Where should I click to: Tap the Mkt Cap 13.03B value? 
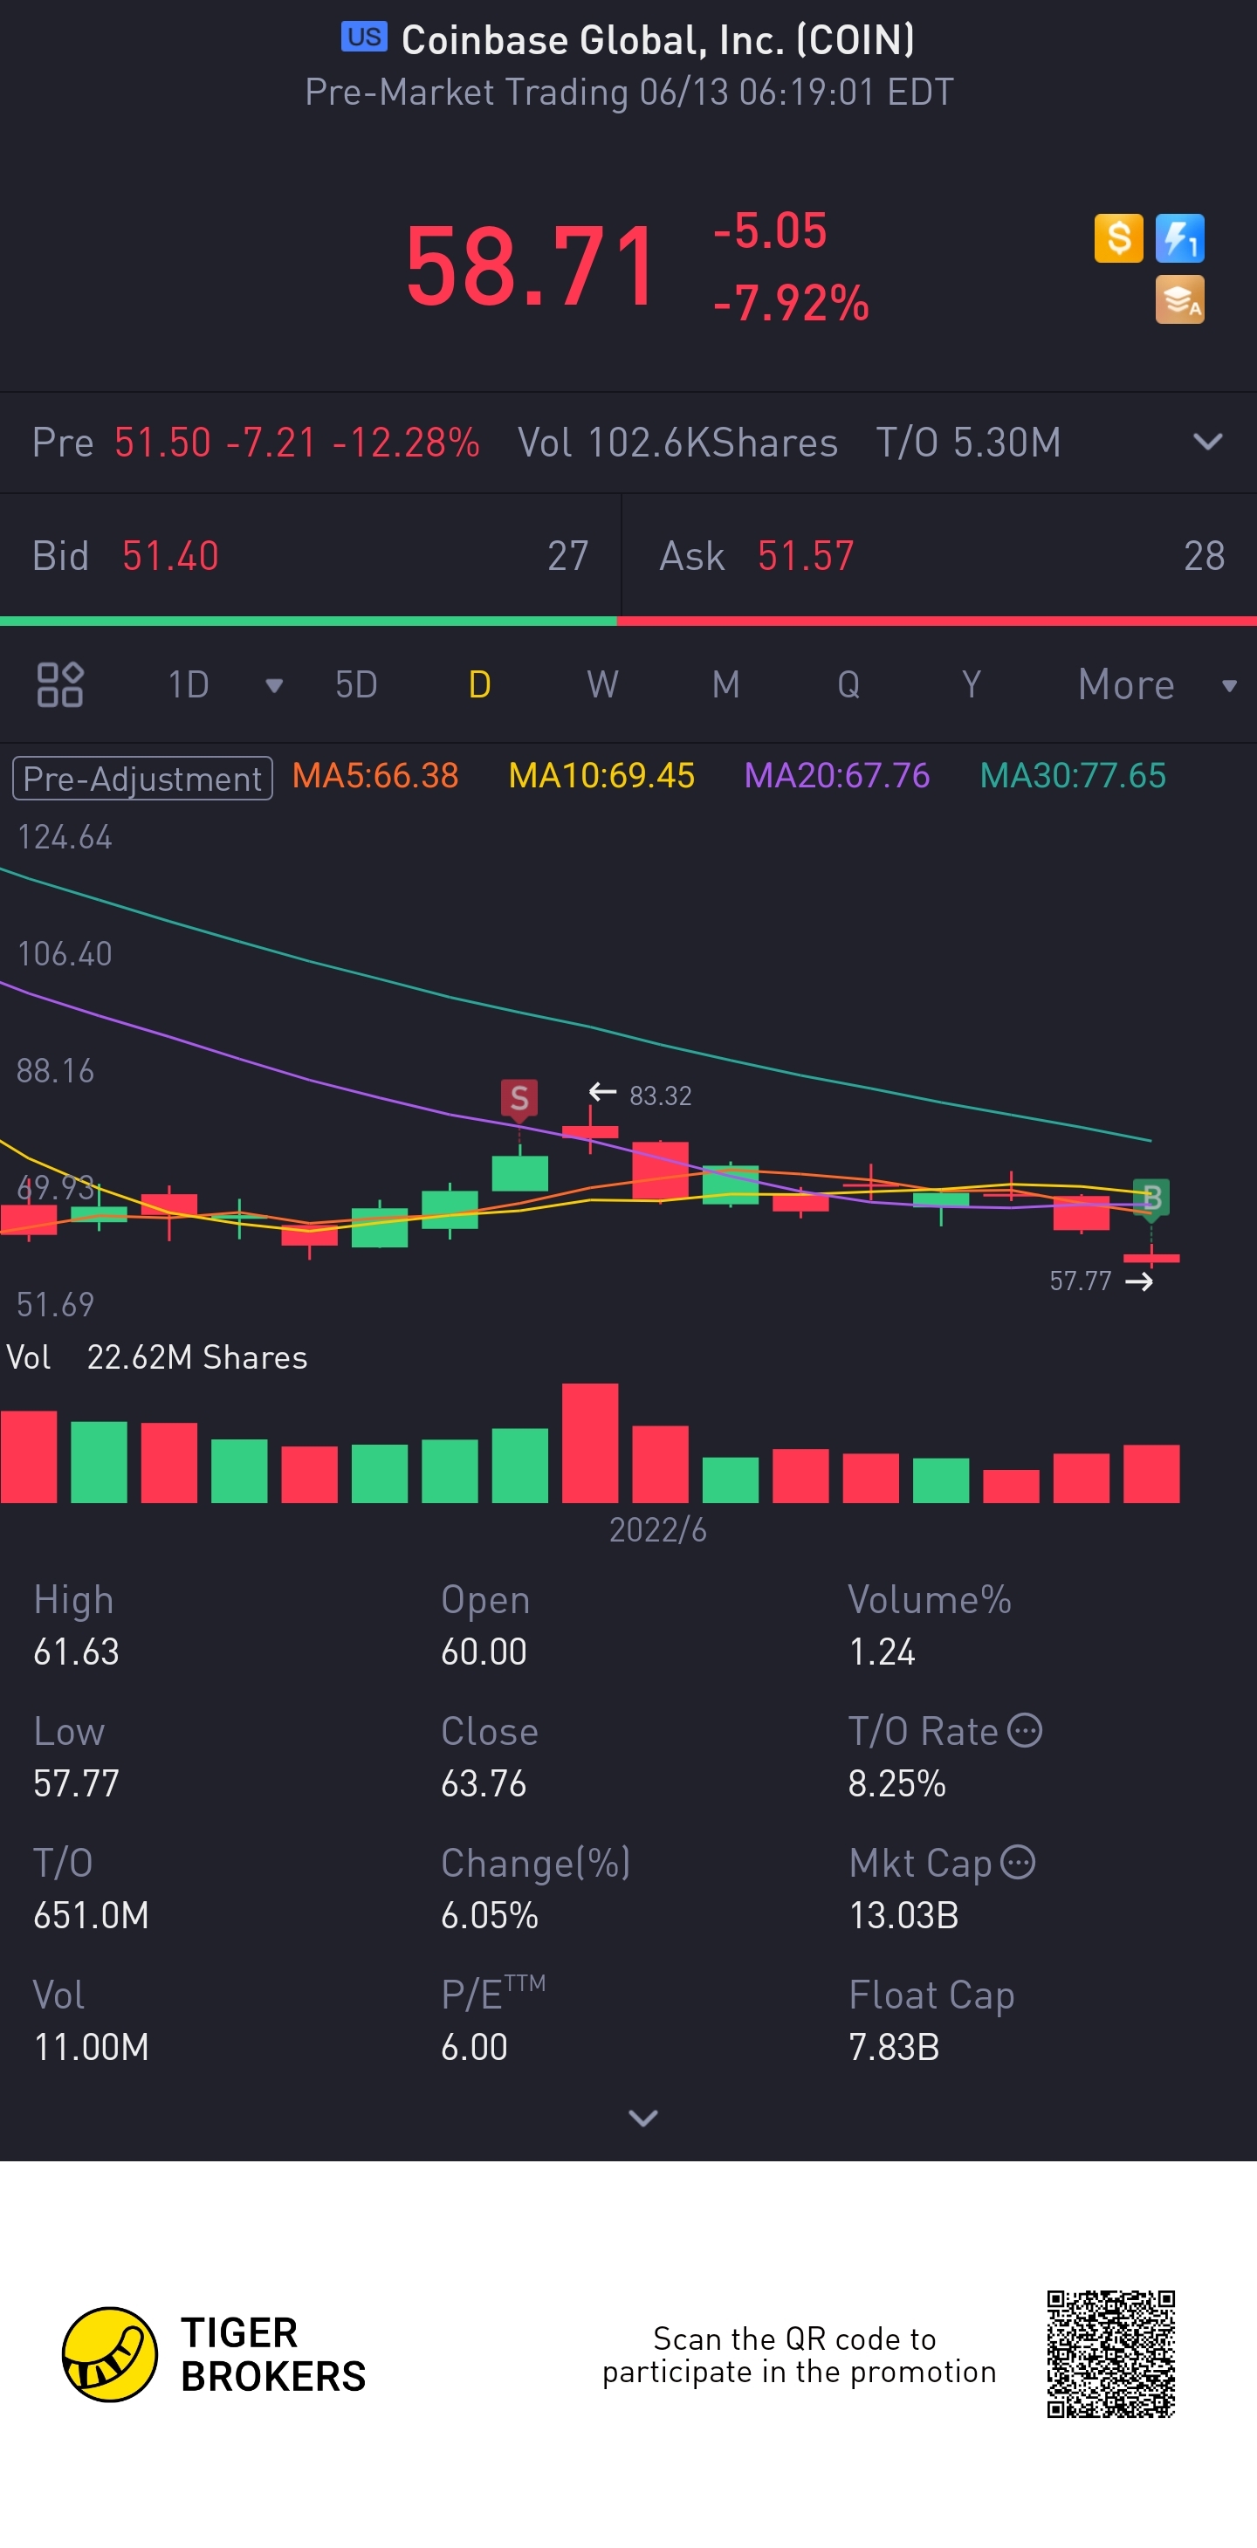coord(904,1915)
